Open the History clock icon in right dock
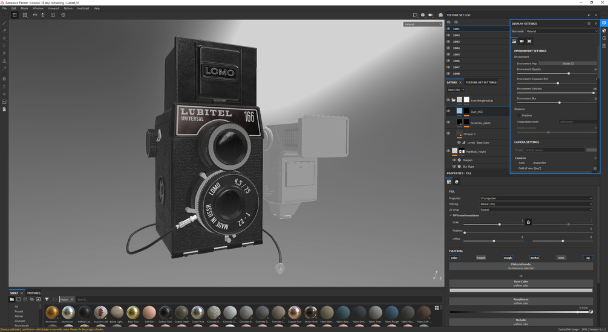The width and height of the screenshot is (608, 332). pos(604,38)
